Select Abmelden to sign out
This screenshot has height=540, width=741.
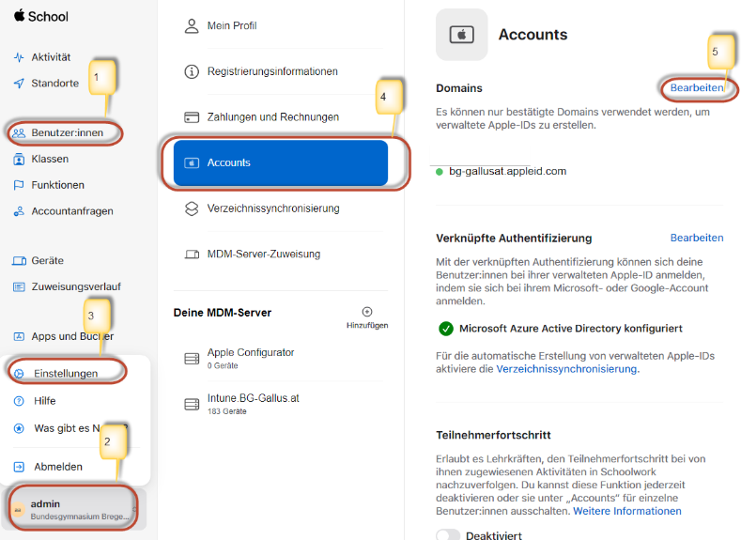point(57,467)
